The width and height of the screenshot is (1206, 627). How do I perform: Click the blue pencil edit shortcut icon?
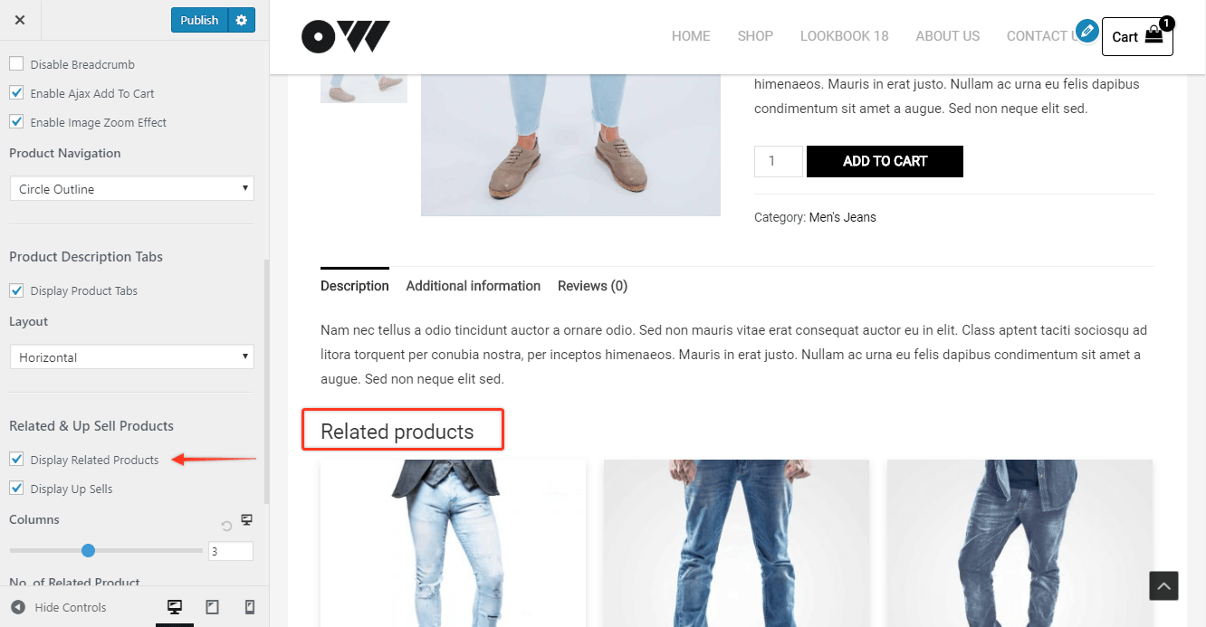(x=1087, y=31)
